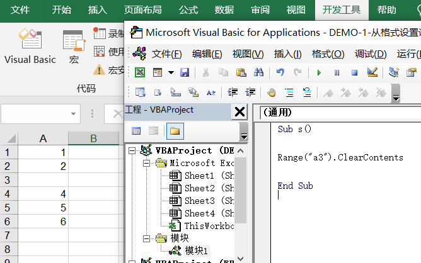Open VBA 视图(V) menu

(248, 54)
